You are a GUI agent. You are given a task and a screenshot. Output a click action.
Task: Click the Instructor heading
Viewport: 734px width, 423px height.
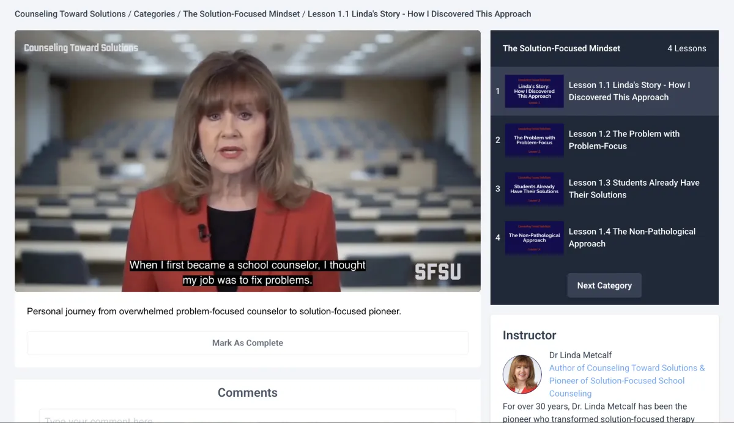click(530, 335)
